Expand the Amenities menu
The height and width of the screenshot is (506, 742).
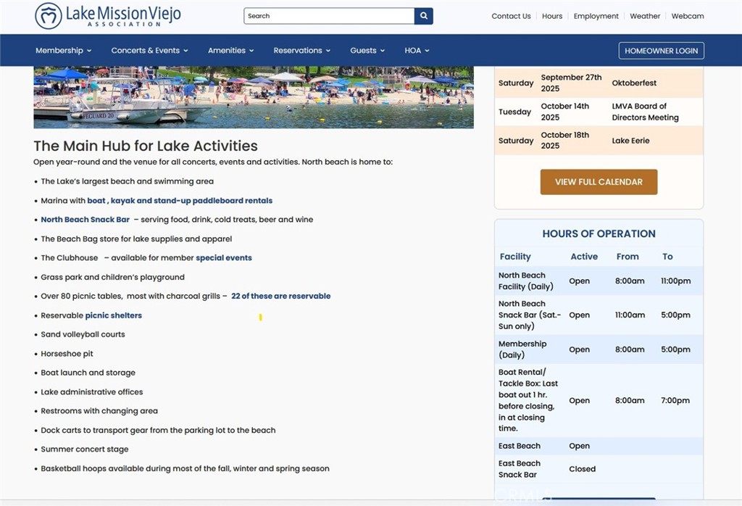[x=230, y=51]
